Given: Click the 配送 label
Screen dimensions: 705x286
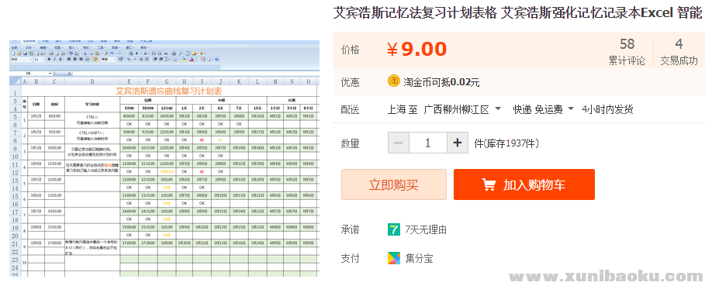Looking at the screenshot, I should tap(351, 109).
